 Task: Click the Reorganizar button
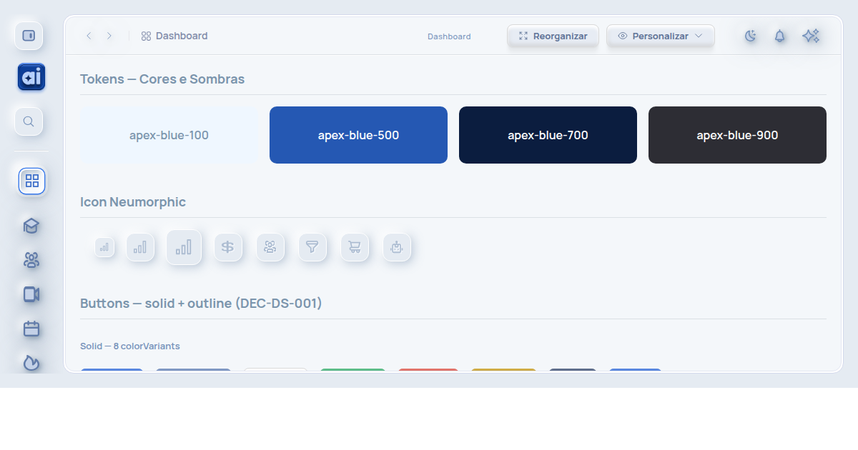tap(553, 36)
